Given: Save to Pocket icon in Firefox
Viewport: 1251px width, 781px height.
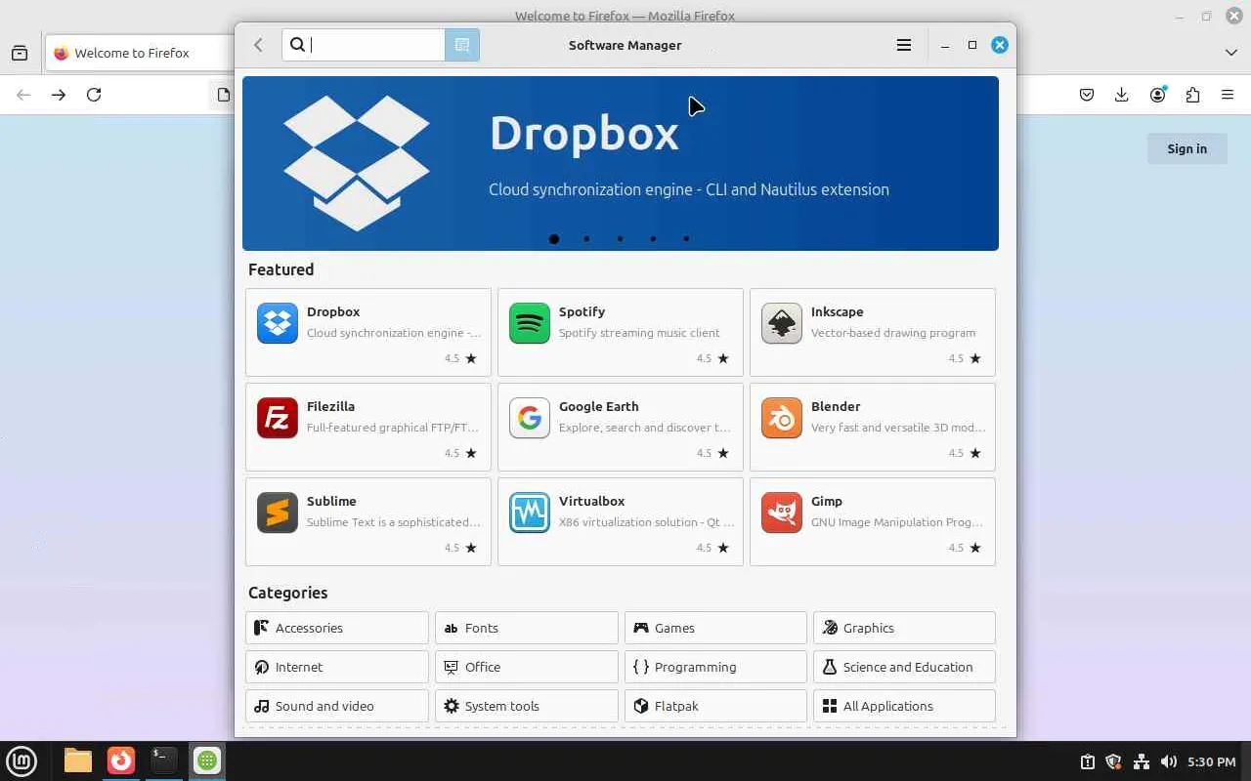Looking at the screenshot, I should pyautogui.click(x=1087, y=95).
